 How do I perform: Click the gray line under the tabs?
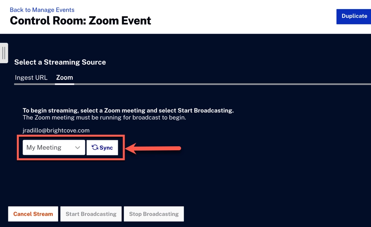(220, 84)
